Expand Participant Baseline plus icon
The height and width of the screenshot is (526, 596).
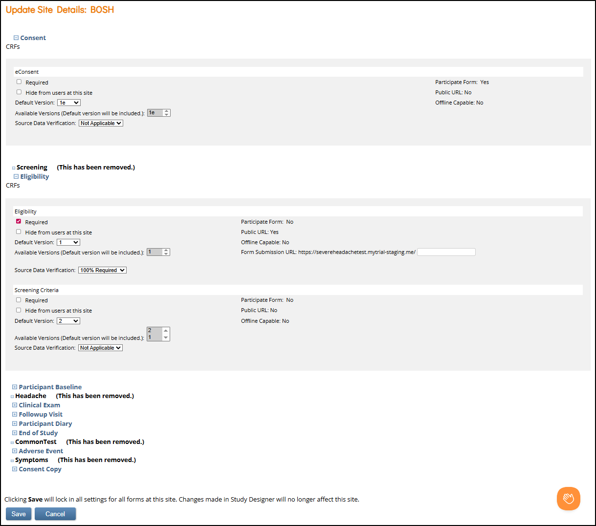(15, 387)
